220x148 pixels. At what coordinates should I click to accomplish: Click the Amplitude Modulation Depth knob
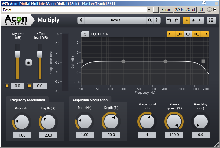111,121
